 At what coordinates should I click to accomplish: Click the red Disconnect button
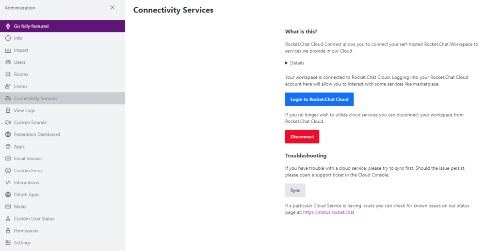(x=302, y=136)
